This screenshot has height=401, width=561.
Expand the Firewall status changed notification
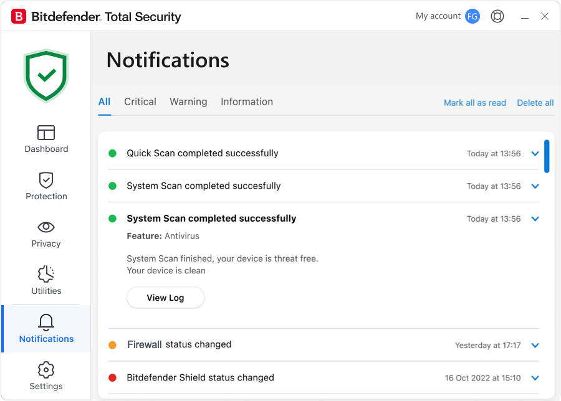pos(535,345)
